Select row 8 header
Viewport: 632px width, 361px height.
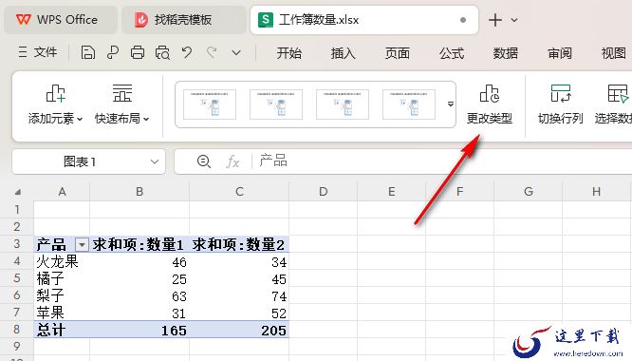pos(16,329)
